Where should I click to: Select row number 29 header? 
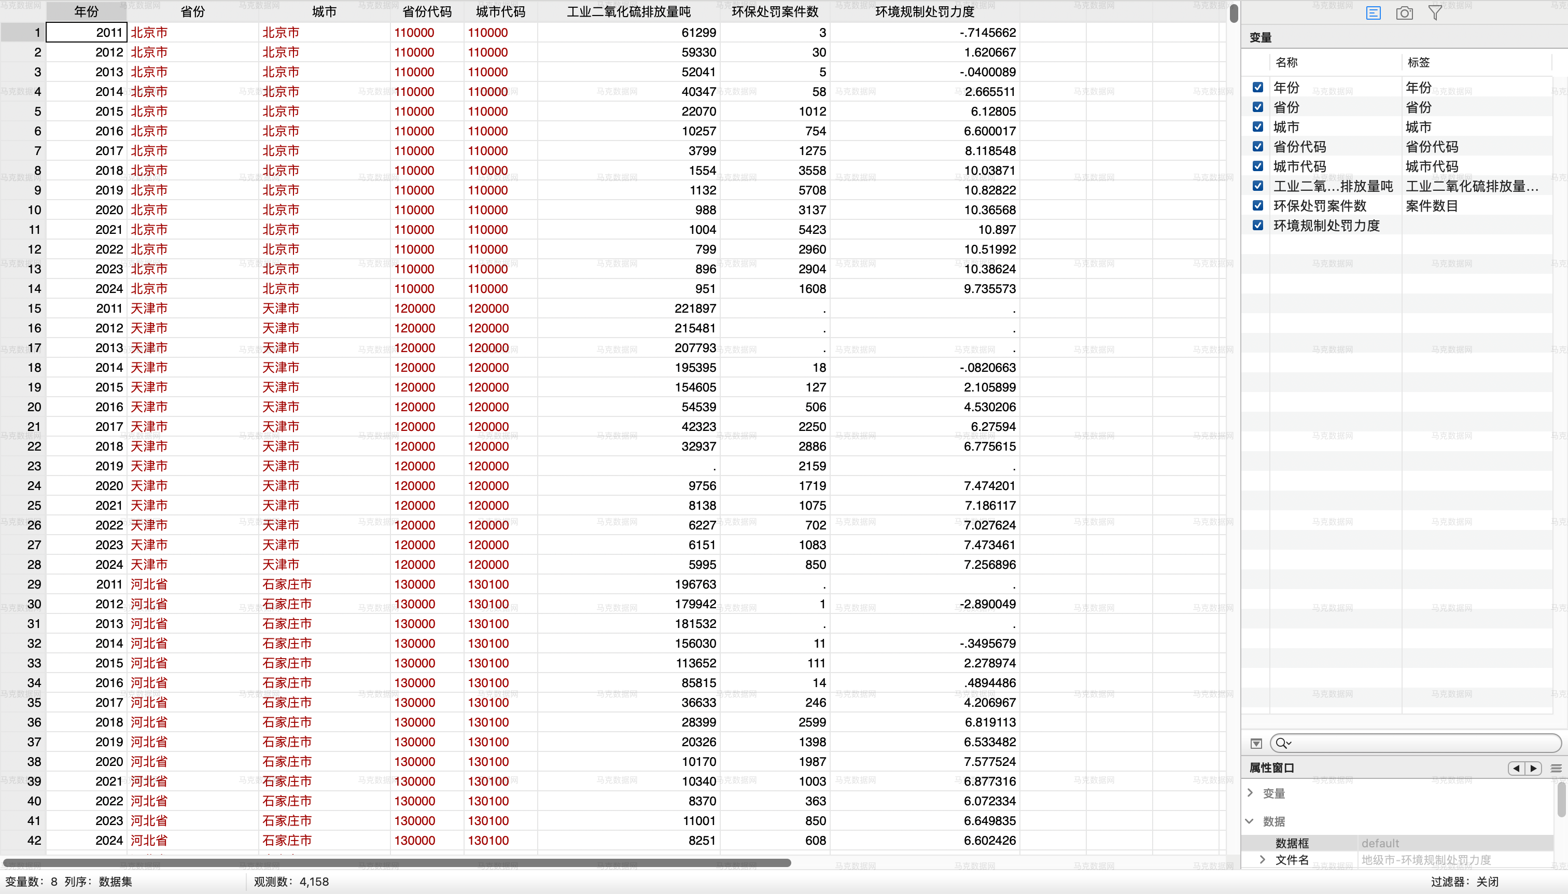23,584
